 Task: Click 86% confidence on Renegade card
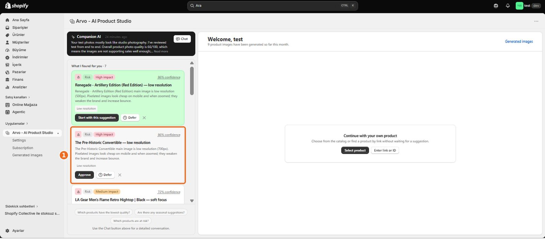169,77
